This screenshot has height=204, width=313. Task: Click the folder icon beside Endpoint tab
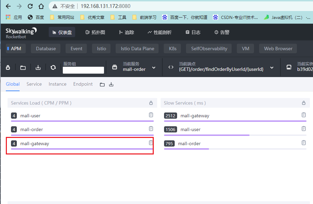(x=102, y=84)
